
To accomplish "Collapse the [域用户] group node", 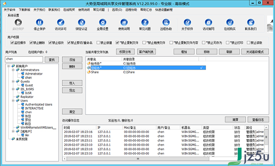I will [x=13, y=131].
